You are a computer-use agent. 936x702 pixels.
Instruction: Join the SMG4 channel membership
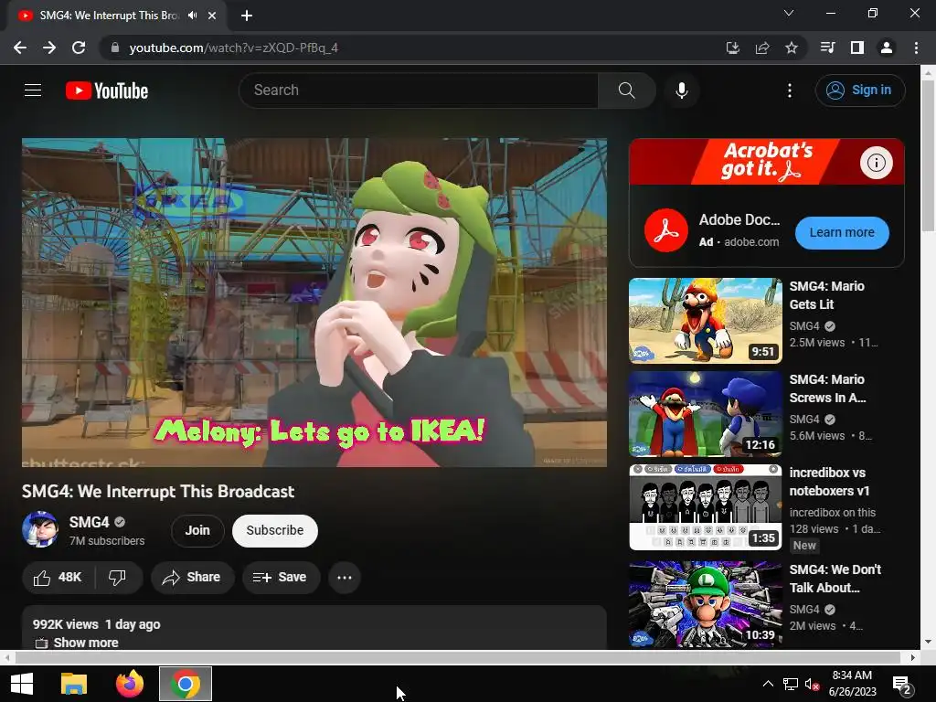click(x=197, y=530)
